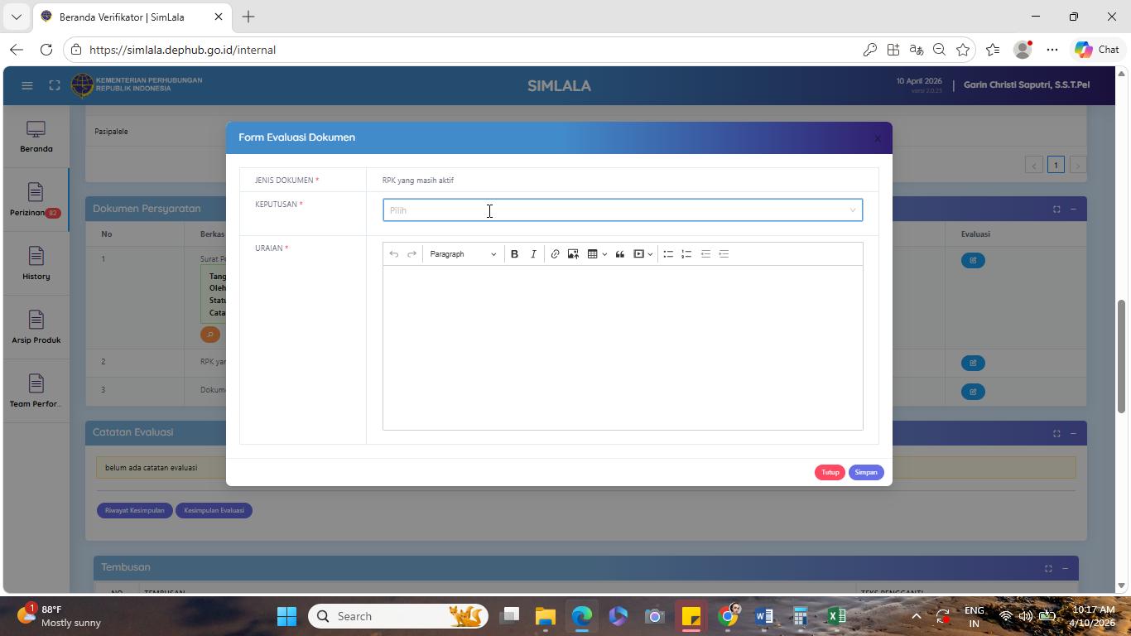This screenshot has height=636, width=1131.
Task: Maximize the Tembusan panel
Action: pyautogui.click(x=1048, y=568)
